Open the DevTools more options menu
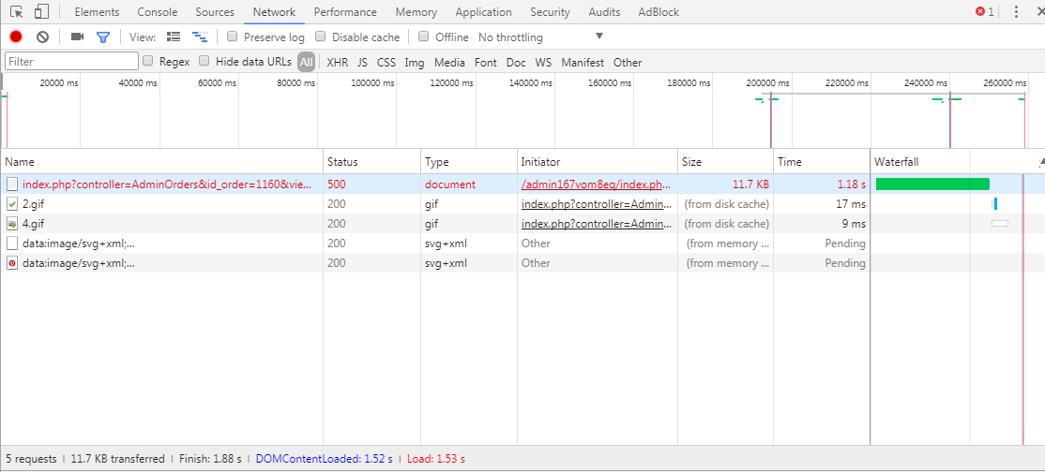 click(1014, 12)
